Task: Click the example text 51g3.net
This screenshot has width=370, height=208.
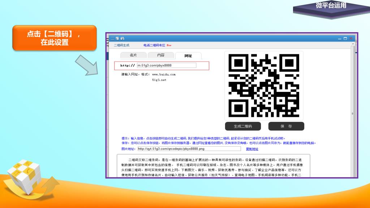Action: click(159, 80)
